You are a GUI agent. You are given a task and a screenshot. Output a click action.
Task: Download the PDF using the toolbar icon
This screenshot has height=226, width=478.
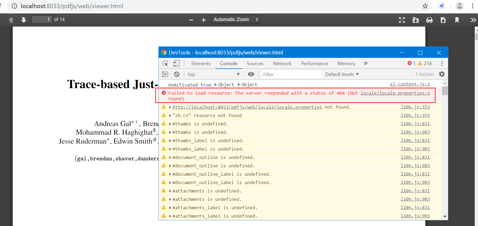(443, 20)
